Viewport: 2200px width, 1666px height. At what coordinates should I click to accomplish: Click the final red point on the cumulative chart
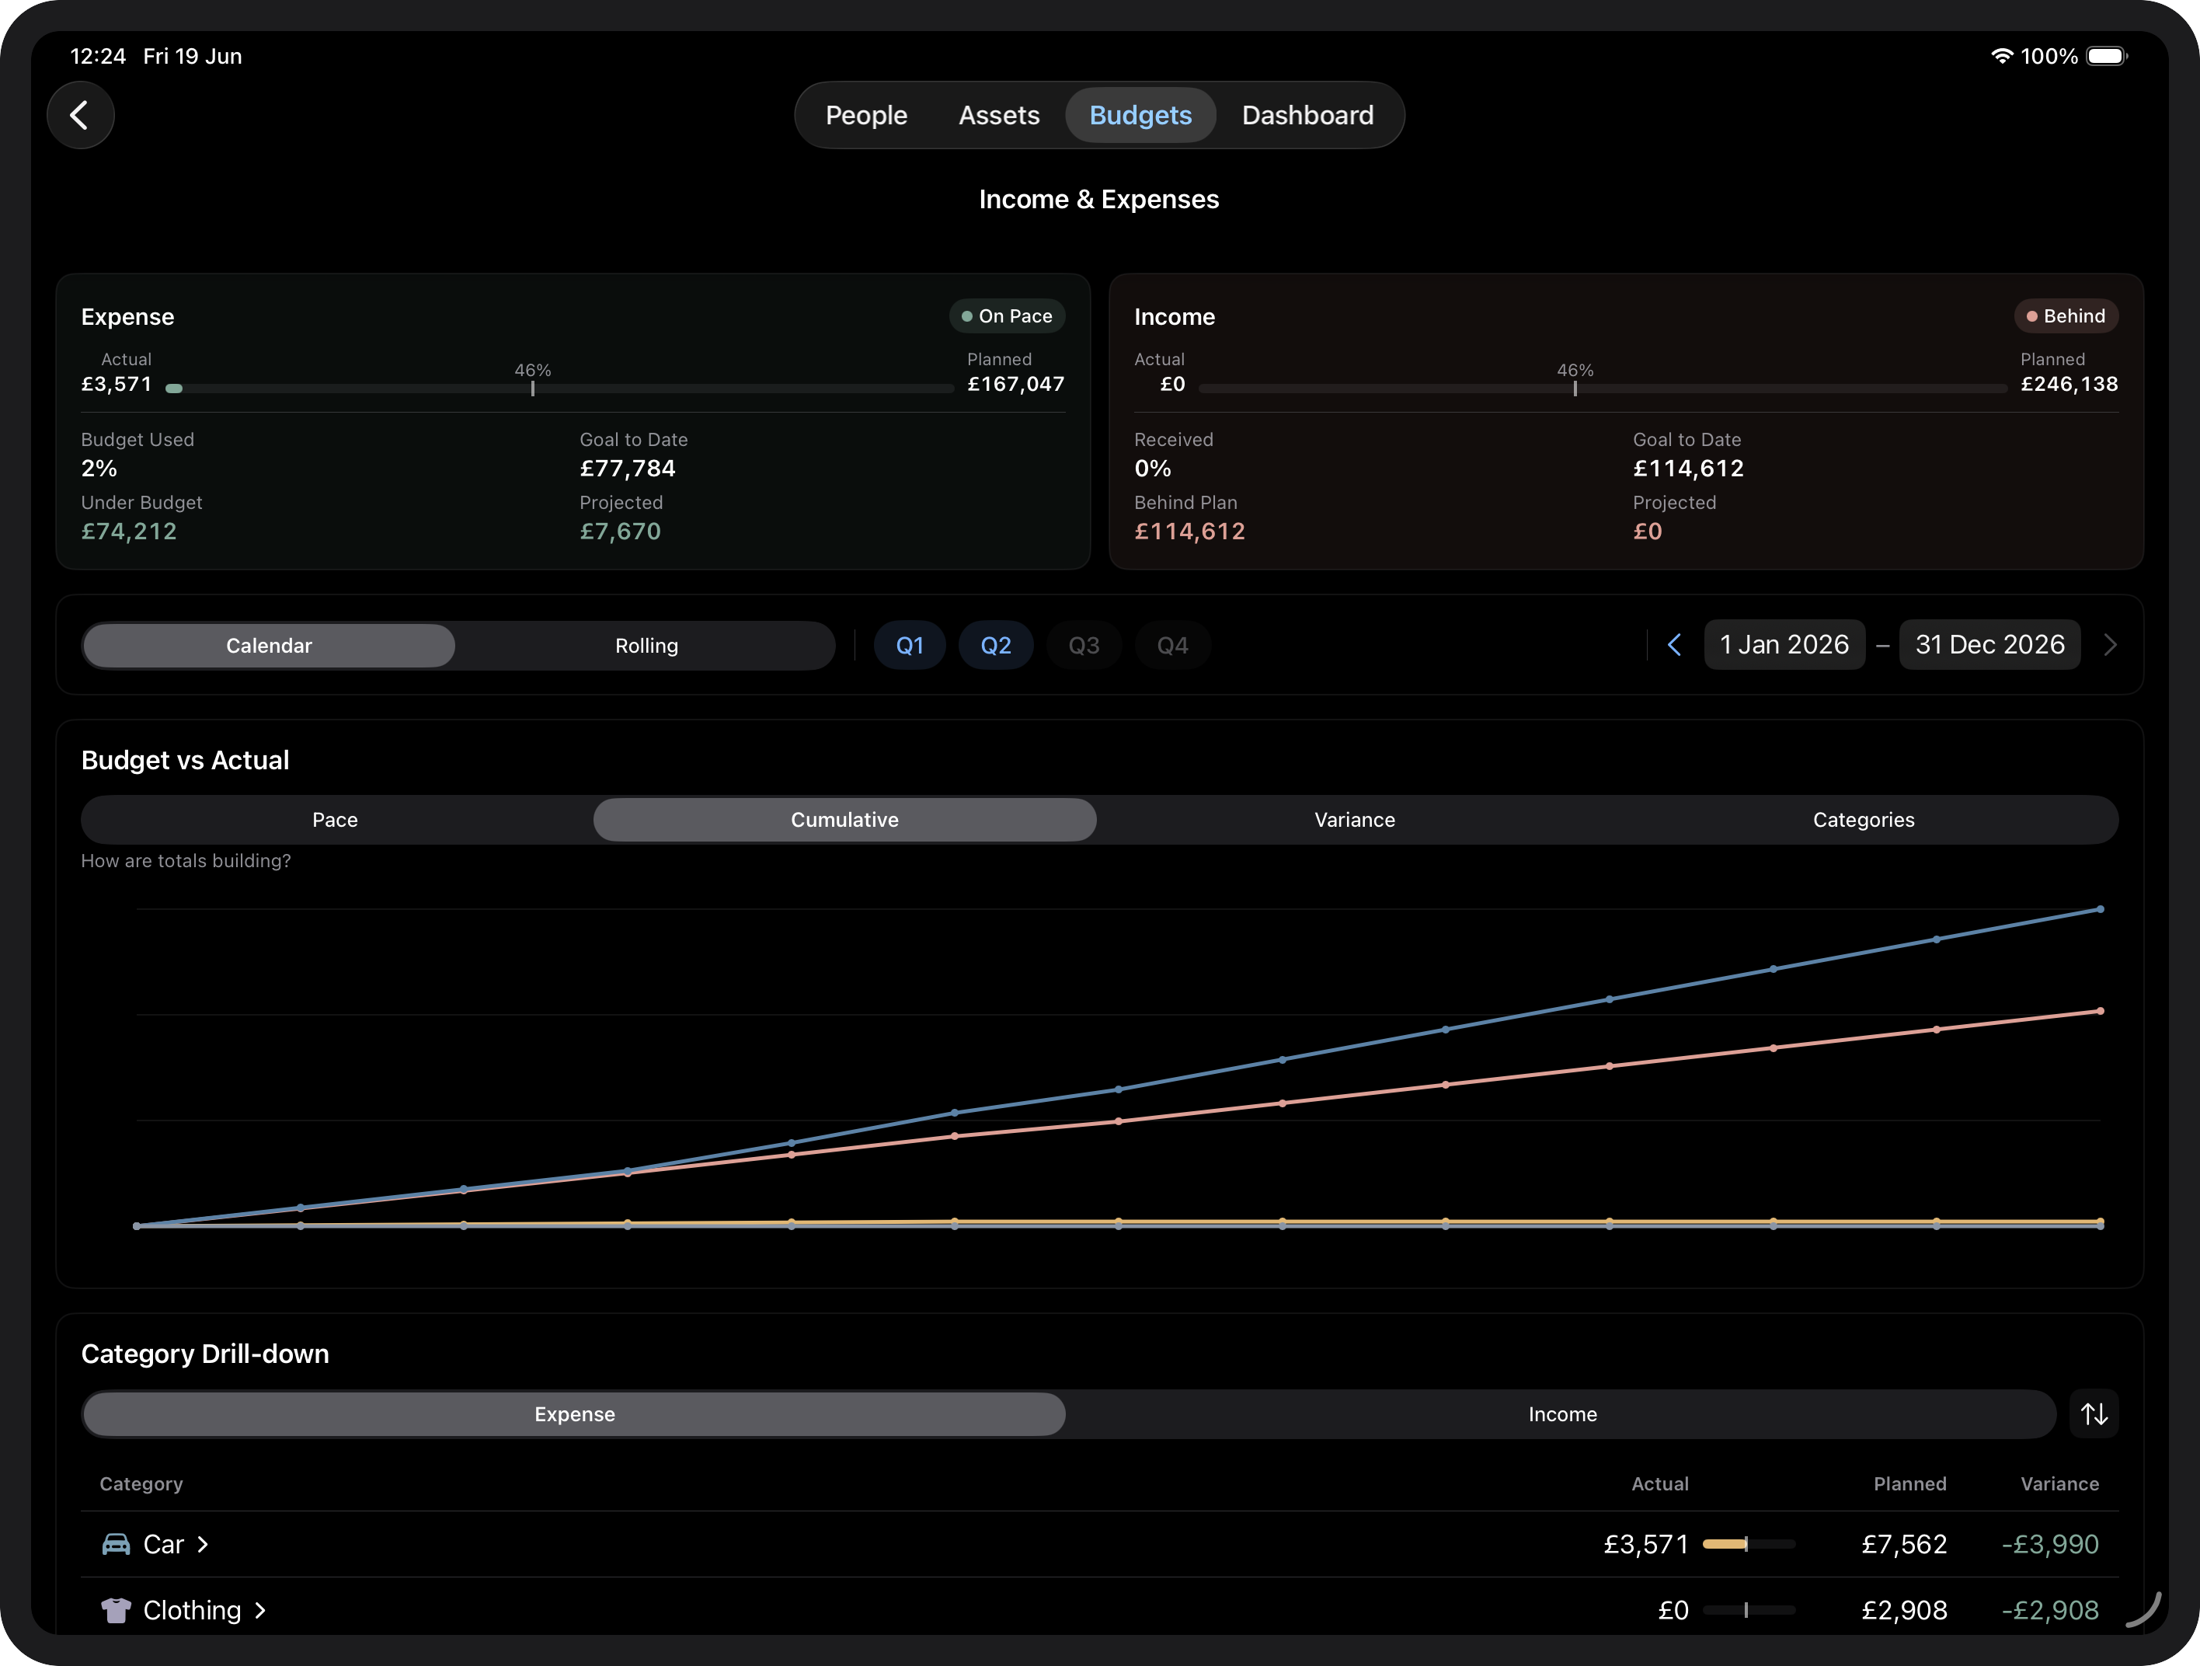point(2100,1010)
